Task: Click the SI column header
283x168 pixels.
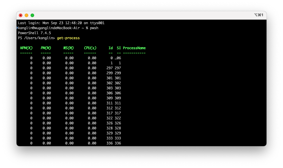Action: click(119, 48)
